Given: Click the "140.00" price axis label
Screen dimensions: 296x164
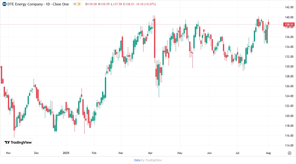Looking at the screenshot, I should (289, 17).
